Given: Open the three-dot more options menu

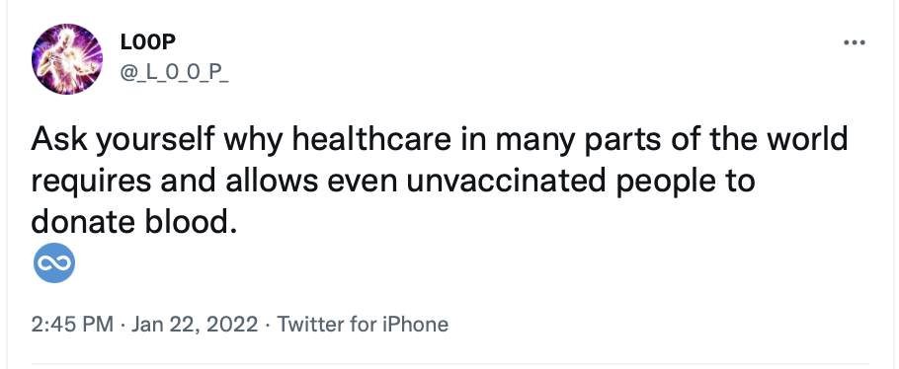Looking at the screenshot, I should (x=855, y=42).
